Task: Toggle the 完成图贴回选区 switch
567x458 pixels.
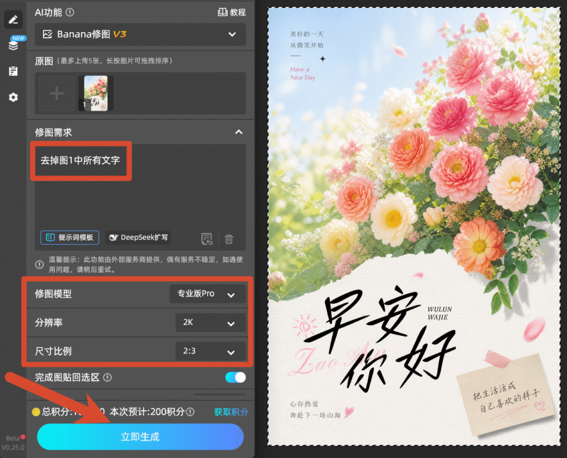Action: 235,377
